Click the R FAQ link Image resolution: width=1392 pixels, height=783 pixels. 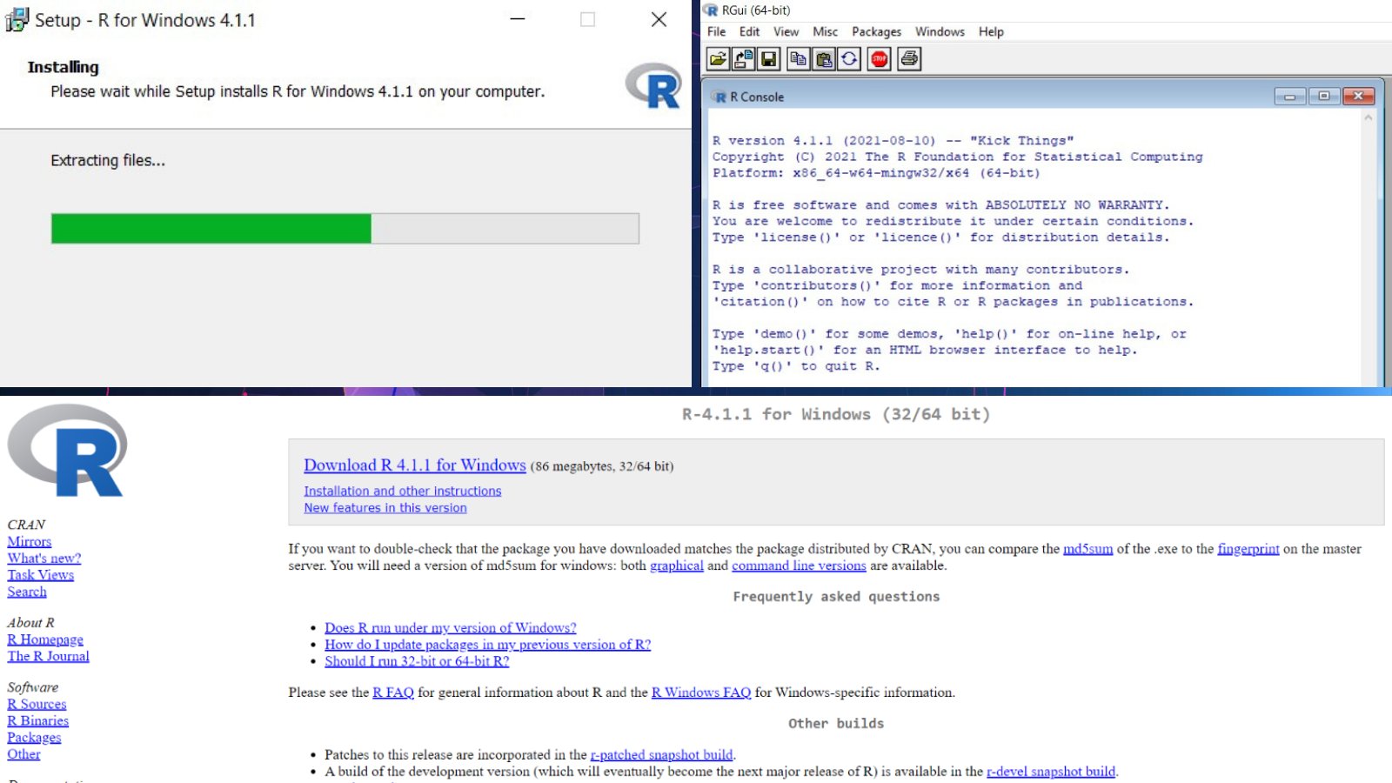point(393,693)
